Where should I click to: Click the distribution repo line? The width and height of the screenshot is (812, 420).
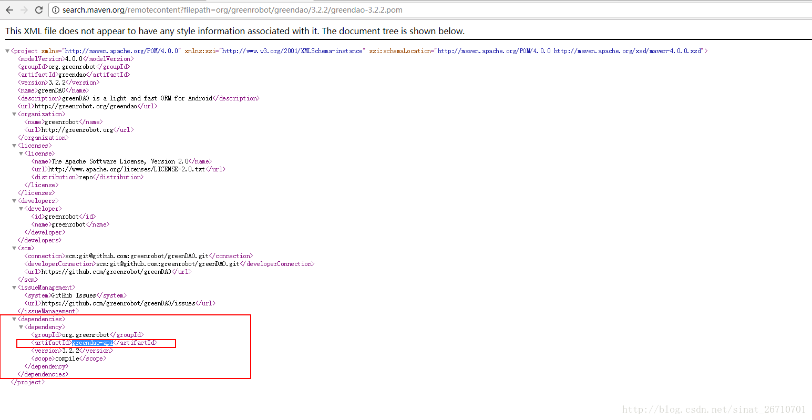click(87, 177)
